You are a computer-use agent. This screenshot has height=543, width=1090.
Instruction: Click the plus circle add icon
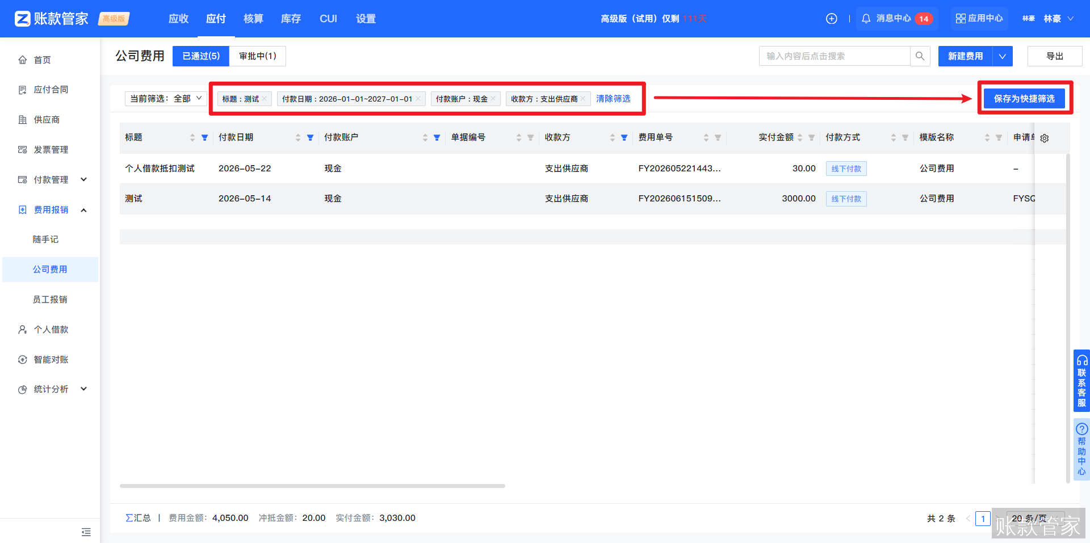[x=831, y=19]
